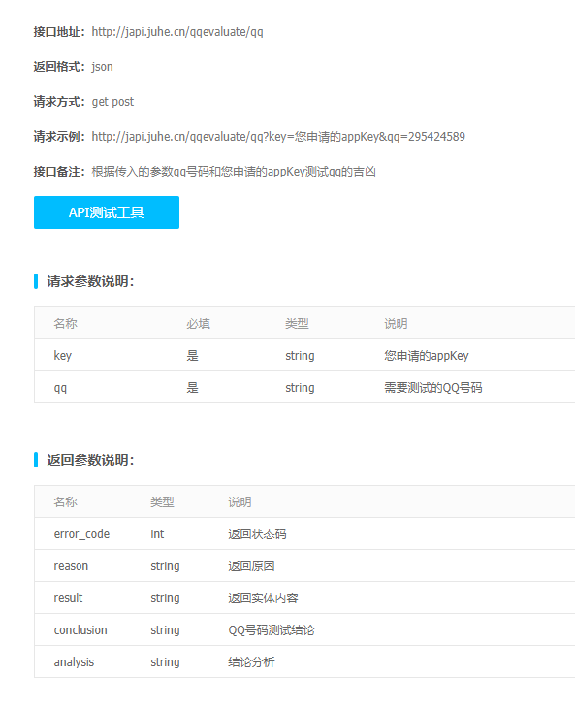Open the API测试工具 button
The image size is (575, 708).
[x=107, y=212]
